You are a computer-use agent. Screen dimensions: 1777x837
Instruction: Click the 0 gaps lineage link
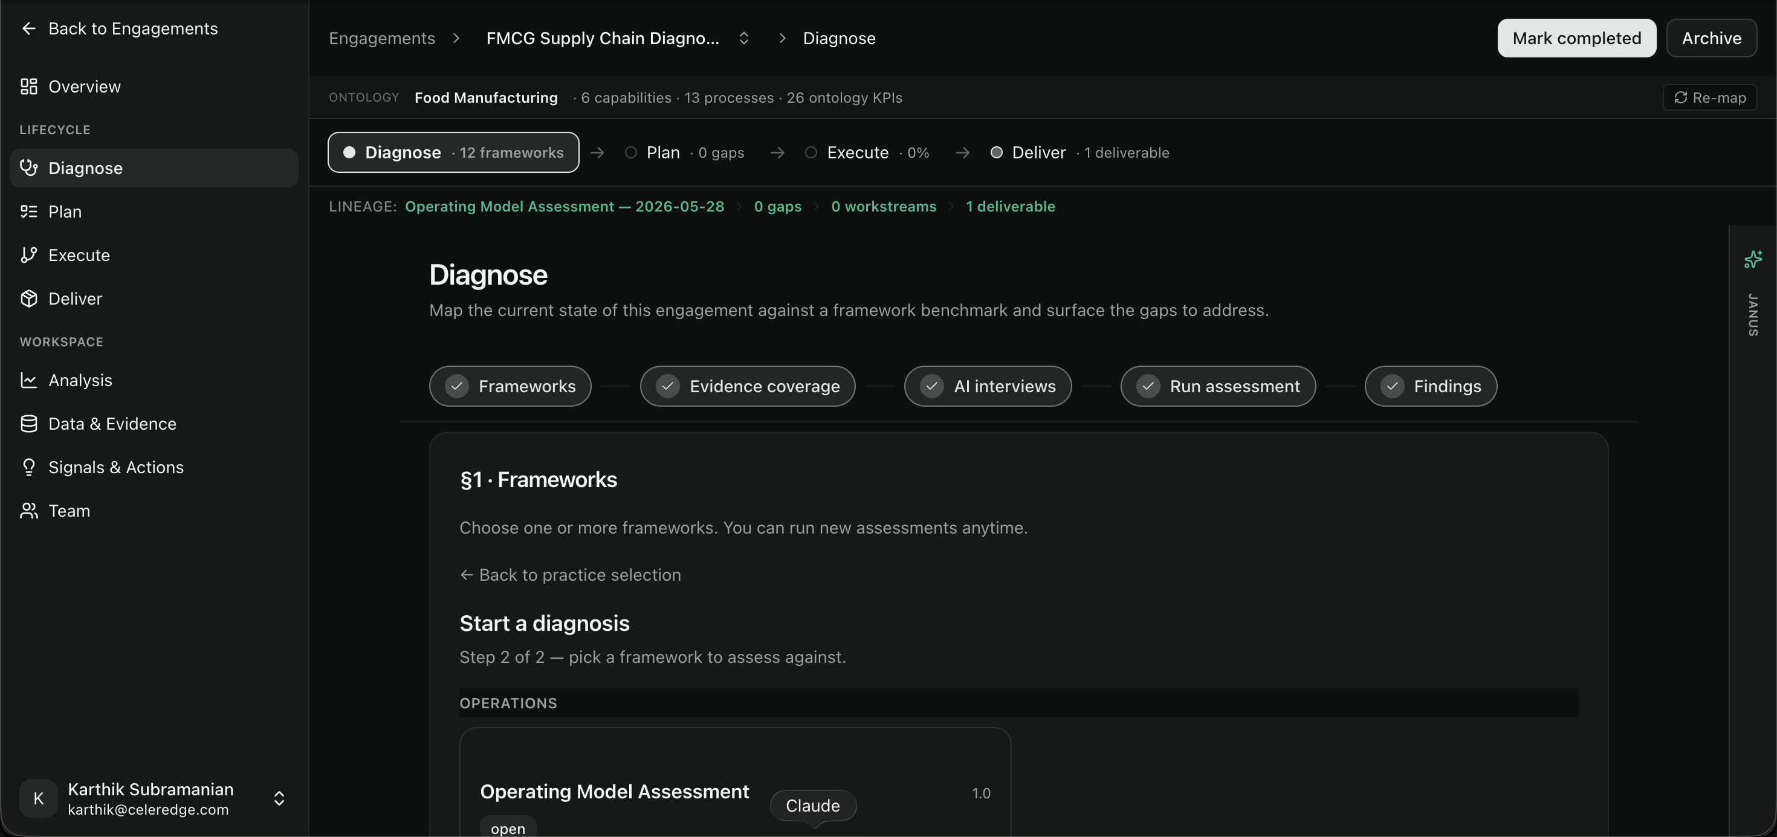tap(777, 206)
